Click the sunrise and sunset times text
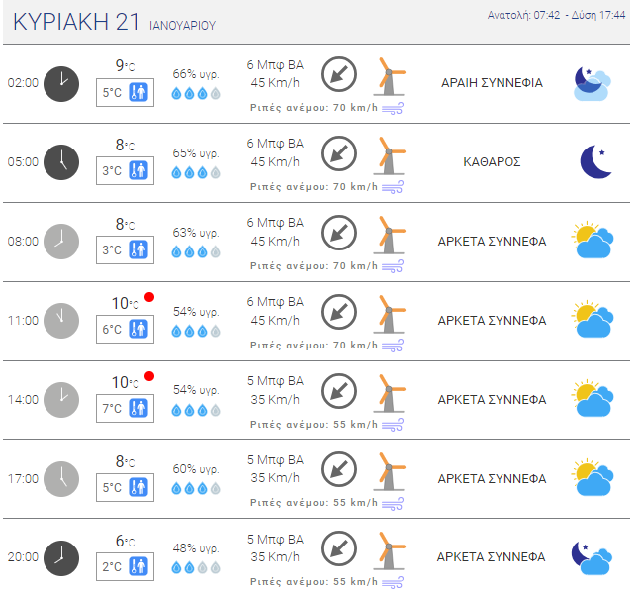 (x=556, y=15)
